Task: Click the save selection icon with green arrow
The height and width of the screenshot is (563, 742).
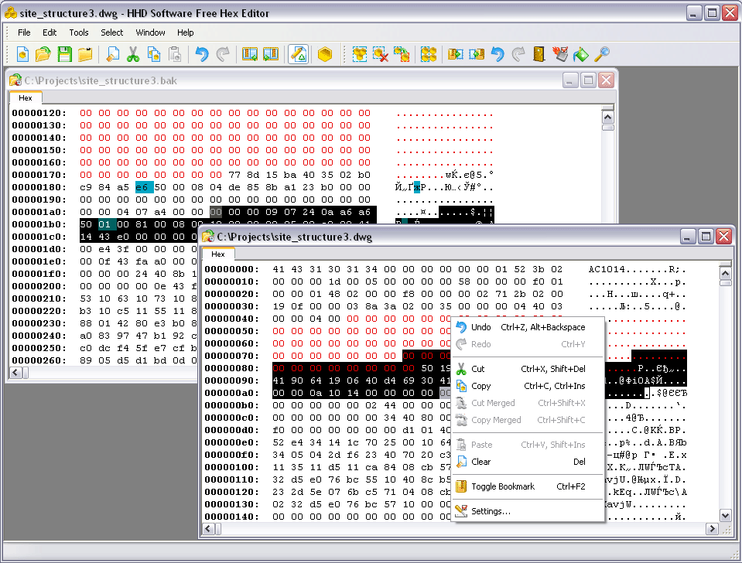Action: [456, 54]
